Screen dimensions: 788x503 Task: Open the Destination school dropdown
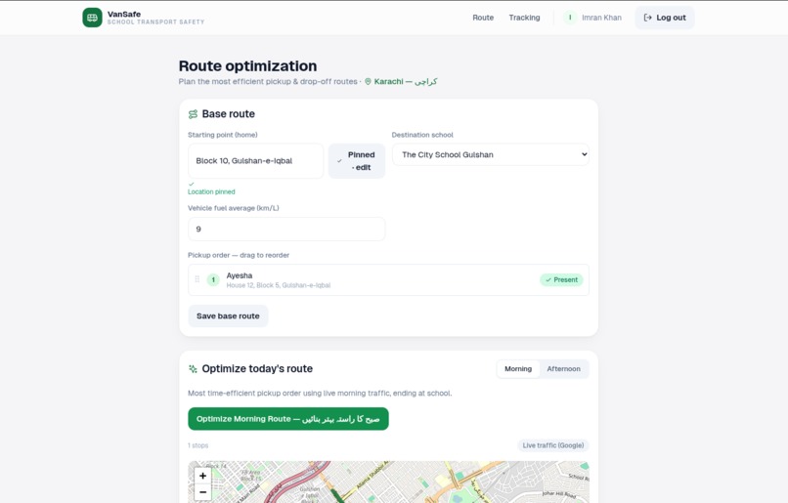(x=491, y=154)
